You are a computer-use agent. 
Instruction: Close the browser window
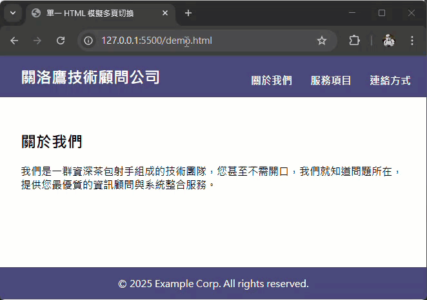412,13
